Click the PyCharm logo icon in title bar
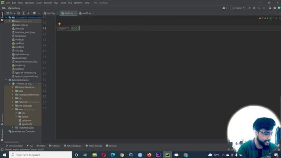The width and height of the screenshot is (281, 158). [x=3, y=3]
